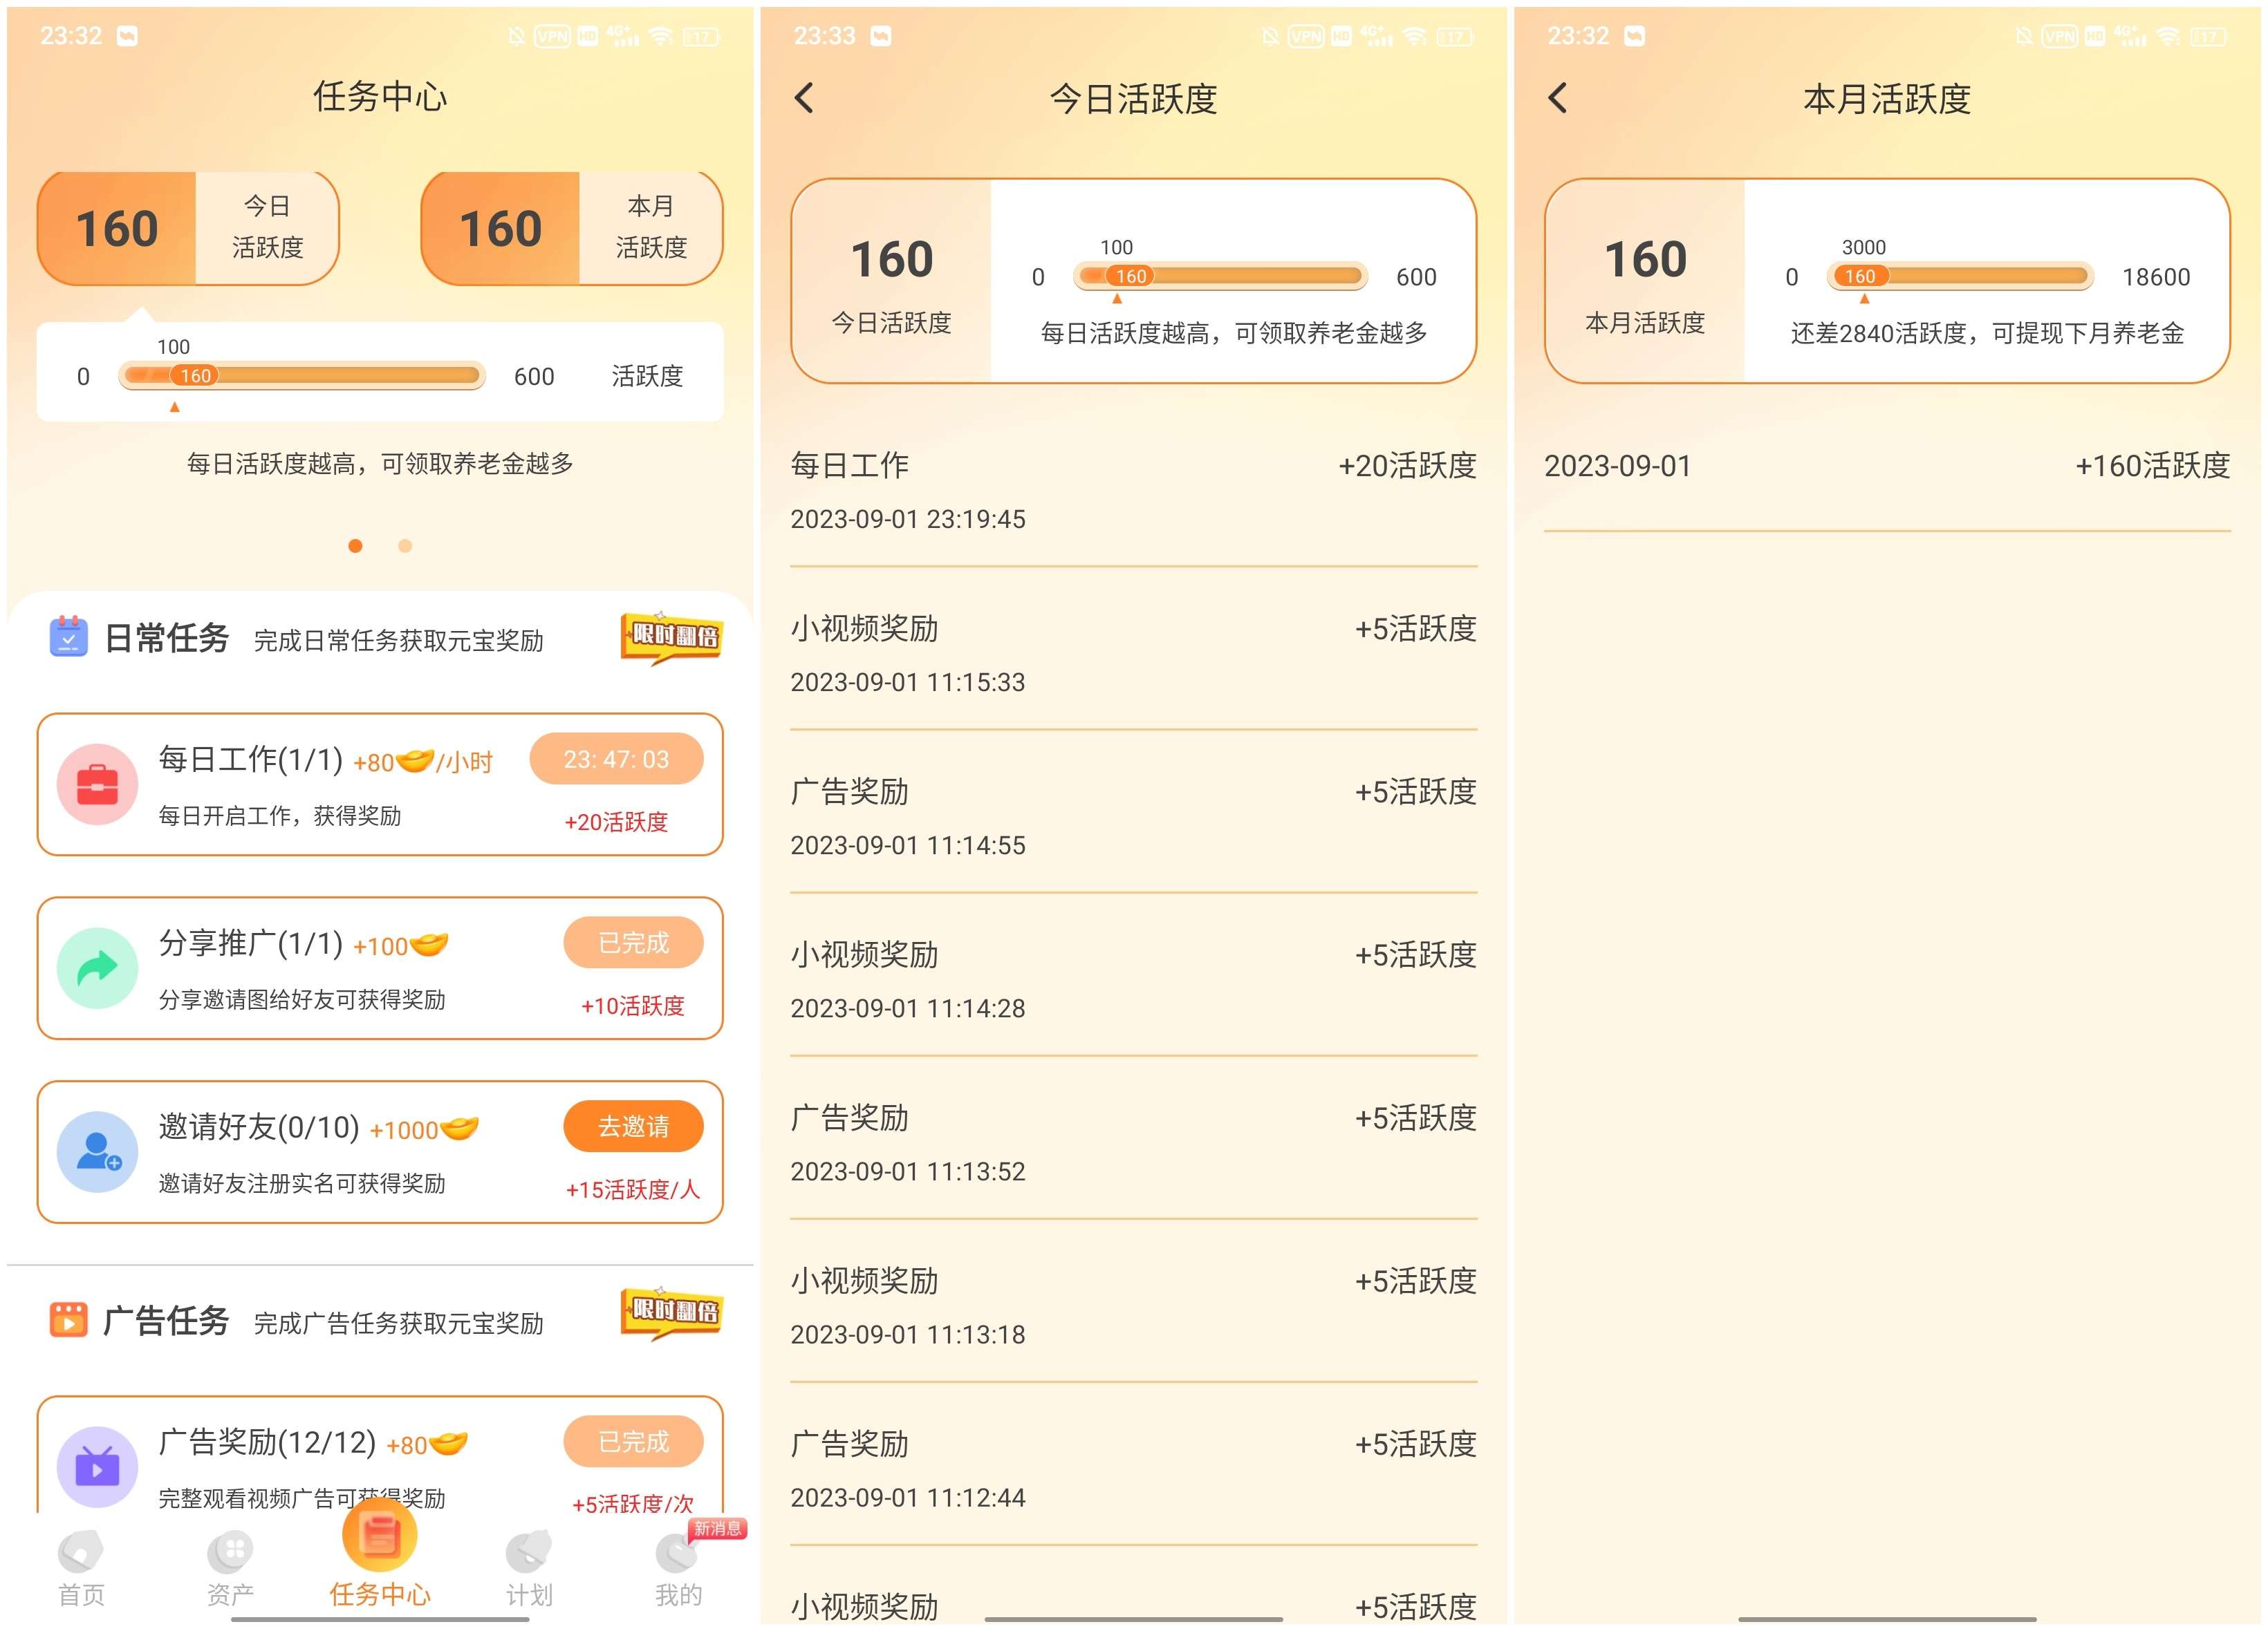Screen dimensions: 2268x1631
Task: Tap the purple TV ad reward icon
Action: pos(97,1465)
